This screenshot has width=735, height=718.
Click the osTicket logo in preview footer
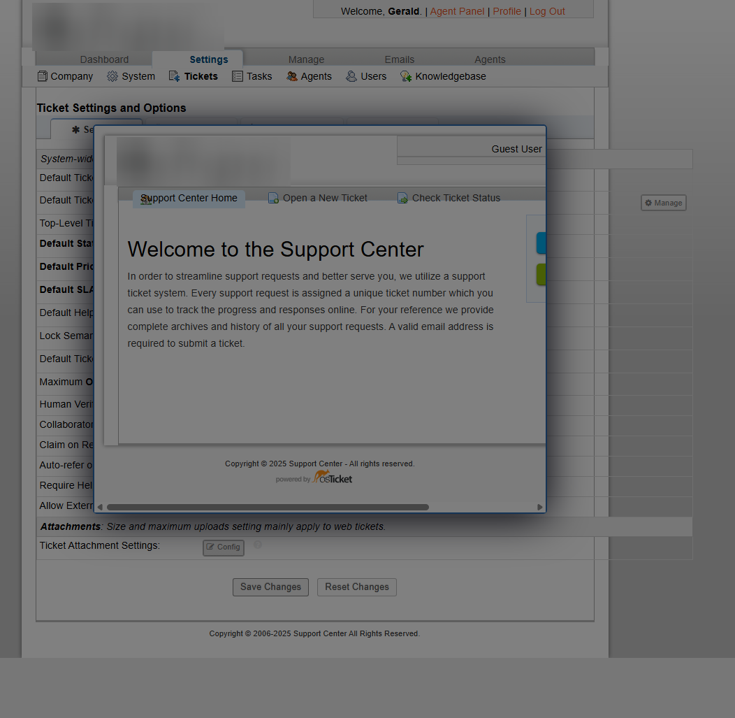coord(333,478)
